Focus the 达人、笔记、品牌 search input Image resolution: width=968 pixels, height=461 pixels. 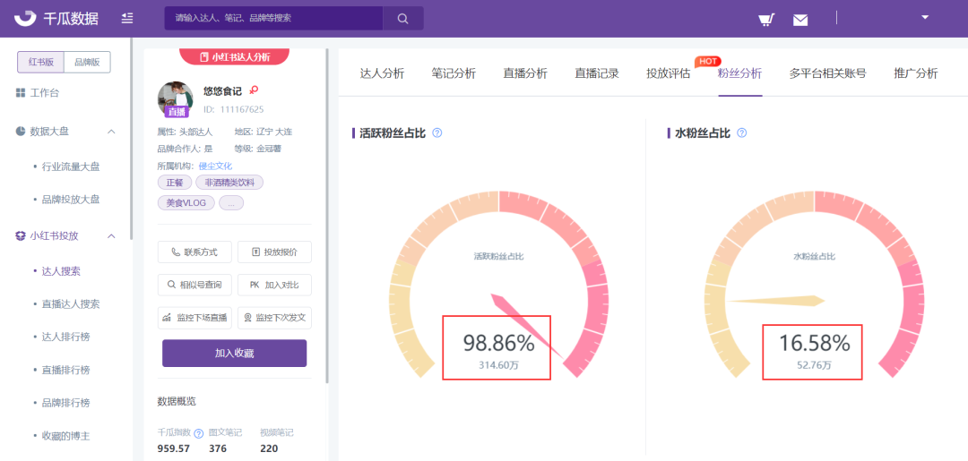pos(273,19)
